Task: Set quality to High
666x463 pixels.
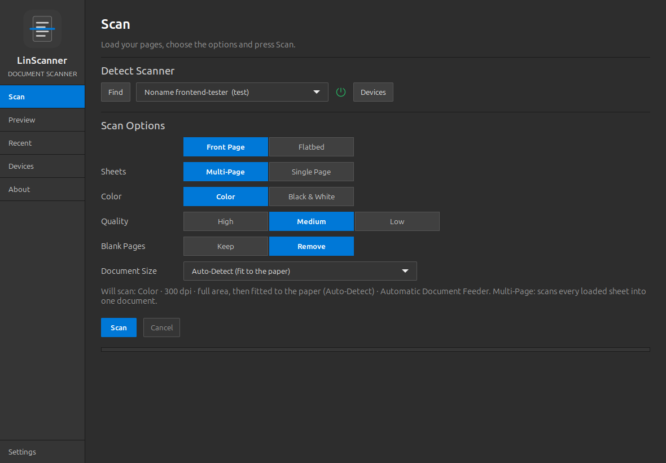Action: (226, 221)
